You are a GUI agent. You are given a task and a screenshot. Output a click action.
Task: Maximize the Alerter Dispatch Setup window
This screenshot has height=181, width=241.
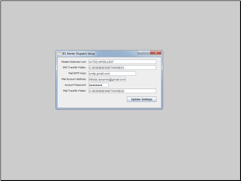[147, 53]
